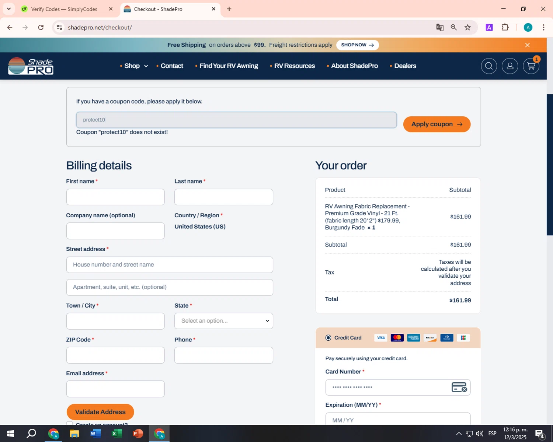Viewport: 553px width, 442px height.
Task: Open a new browser tab
Action: coord(229,9)
